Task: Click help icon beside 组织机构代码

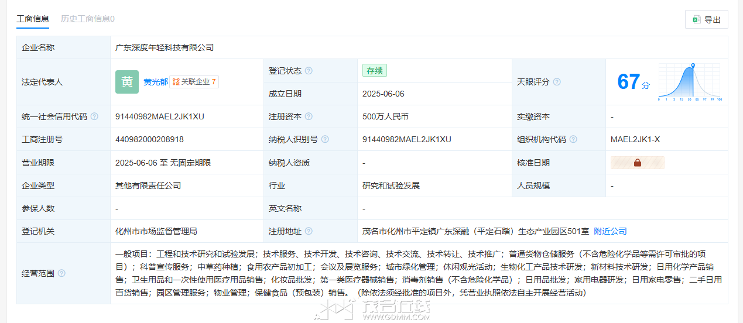Action: coord(573,139)
